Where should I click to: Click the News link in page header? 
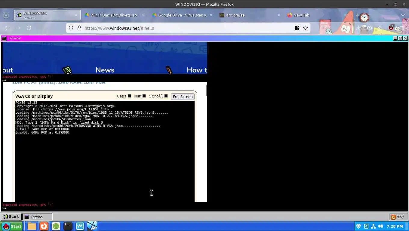[x=105, y=70]
